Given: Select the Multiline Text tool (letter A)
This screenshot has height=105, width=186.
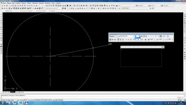Looking at the screenshot, I should point(1,53).
